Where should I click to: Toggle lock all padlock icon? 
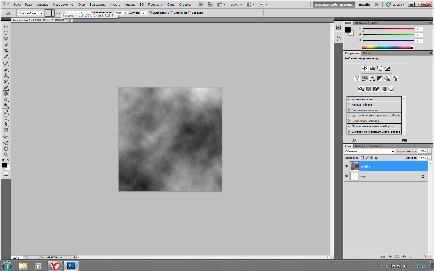point(376,158)
